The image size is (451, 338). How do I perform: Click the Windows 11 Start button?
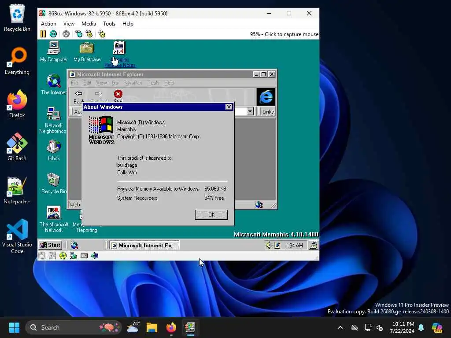click(14, 327)
